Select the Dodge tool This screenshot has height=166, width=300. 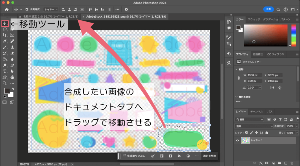[5, 65]
